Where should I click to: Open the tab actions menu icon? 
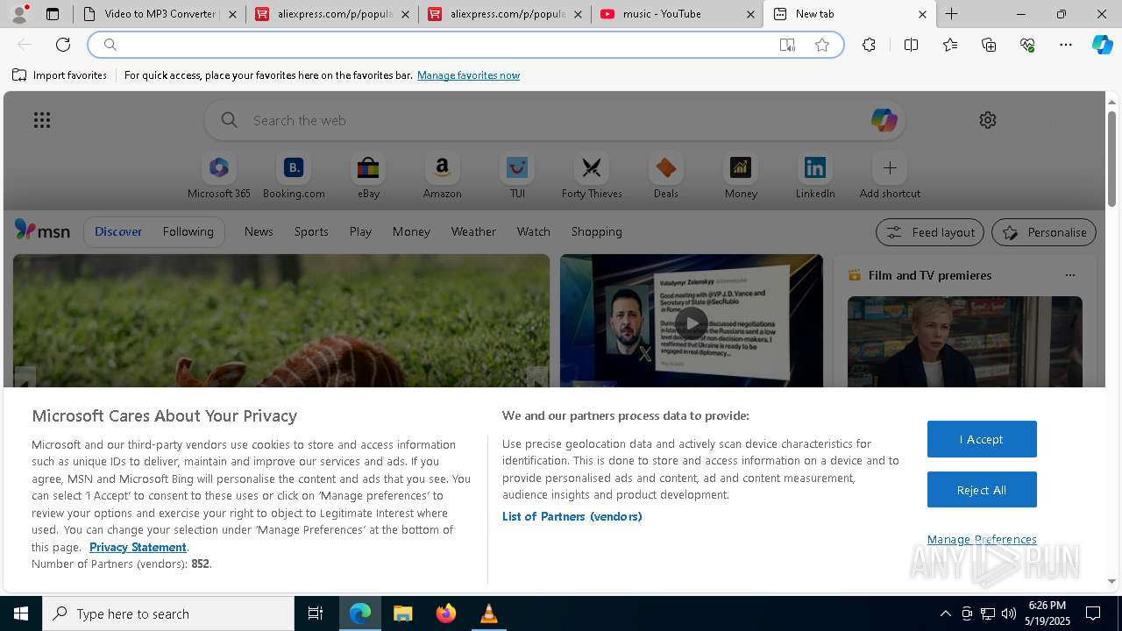click(x=53, y=14)
